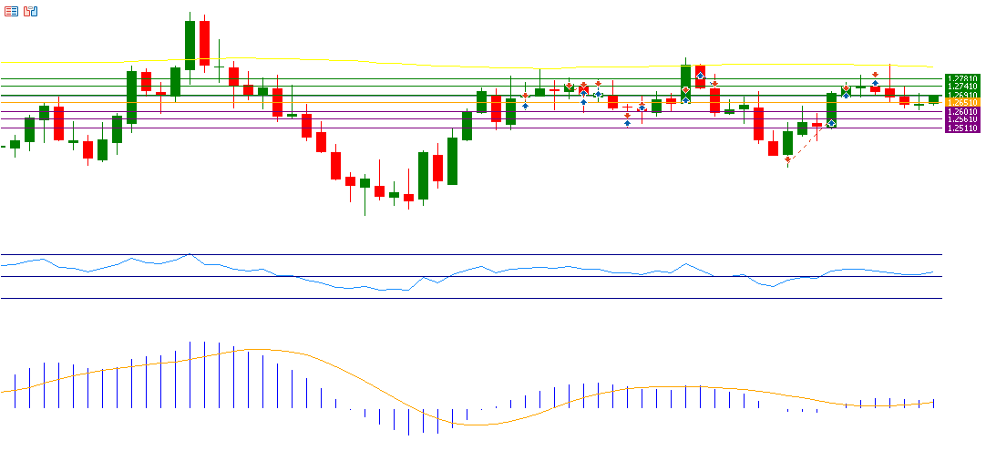986x461 pixels.
Task: Click the orange 1.26510 price label
Action: 961,103
